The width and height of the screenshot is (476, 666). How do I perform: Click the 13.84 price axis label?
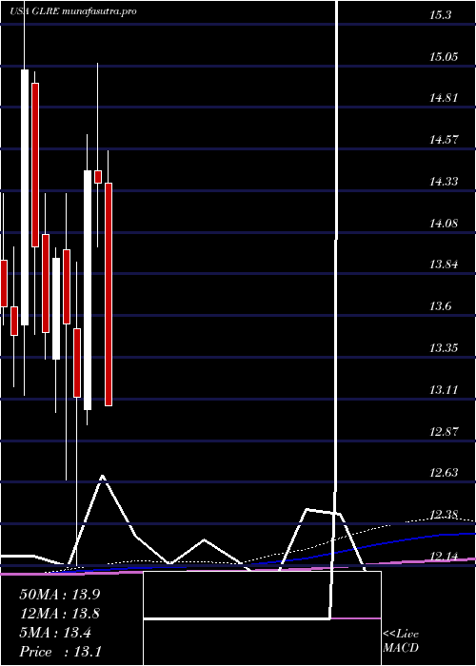pos(444,265)
